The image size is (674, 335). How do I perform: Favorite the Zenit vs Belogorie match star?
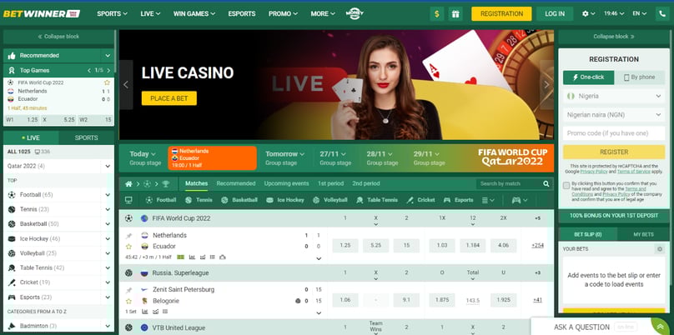128,301
